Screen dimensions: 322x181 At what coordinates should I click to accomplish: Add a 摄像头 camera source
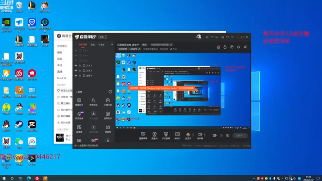coord(155,136)
